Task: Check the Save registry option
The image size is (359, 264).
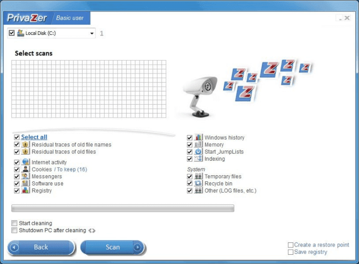Action: 291,252
